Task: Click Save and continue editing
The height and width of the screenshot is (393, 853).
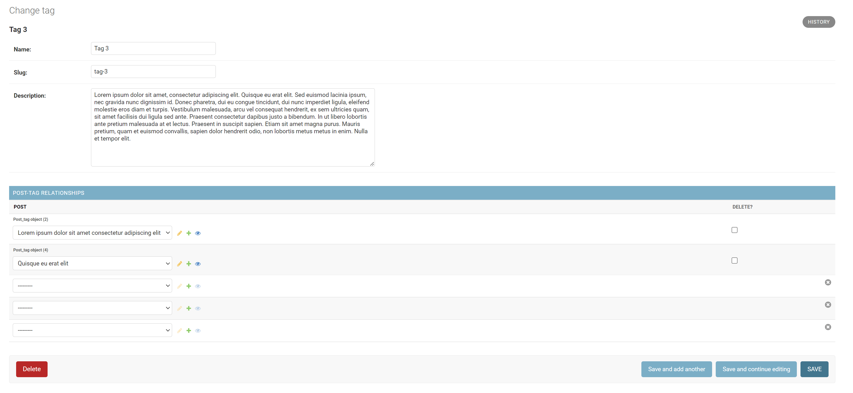Action: pyautogui.click(x=756, y=369)
